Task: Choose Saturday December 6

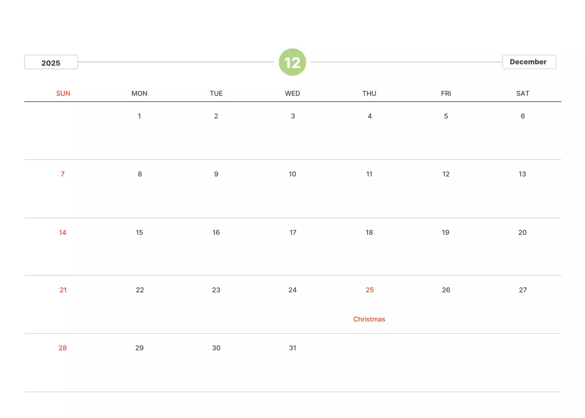Action: pos(523,116)
